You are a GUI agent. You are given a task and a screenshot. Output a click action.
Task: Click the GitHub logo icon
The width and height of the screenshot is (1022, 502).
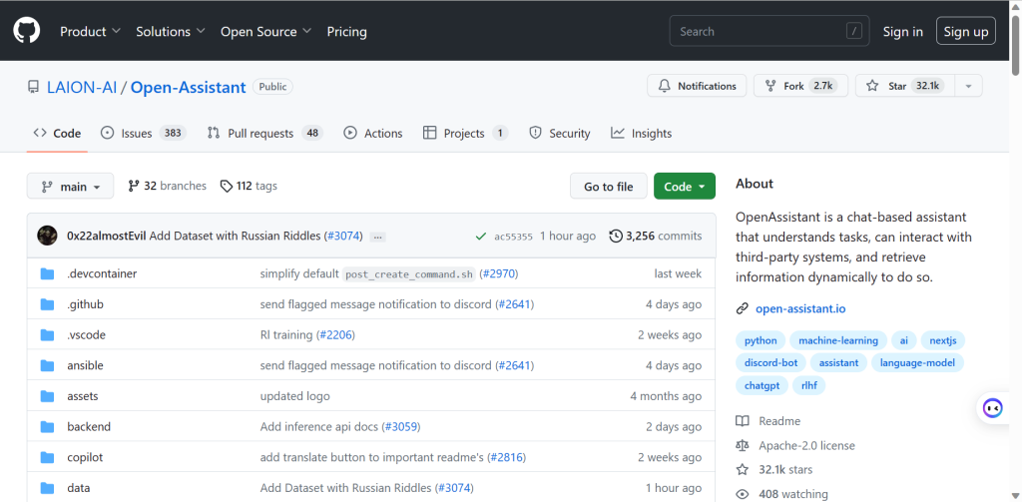26,31
